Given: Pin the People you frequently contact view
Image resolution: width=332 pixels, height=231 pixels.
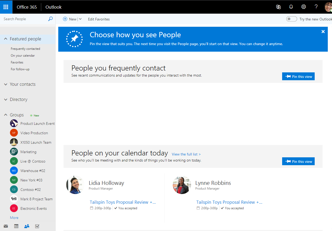Looking at the screenshot, I should click(x=298, y=76).
